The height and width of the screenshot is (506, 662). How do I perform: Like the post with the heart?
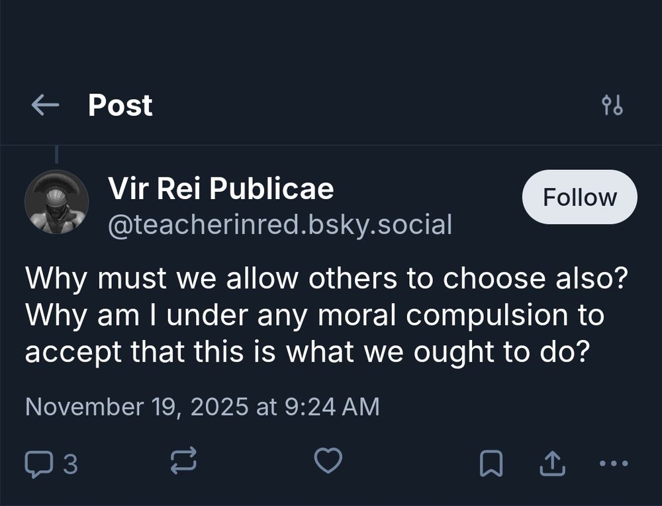(x=328, y=461)
